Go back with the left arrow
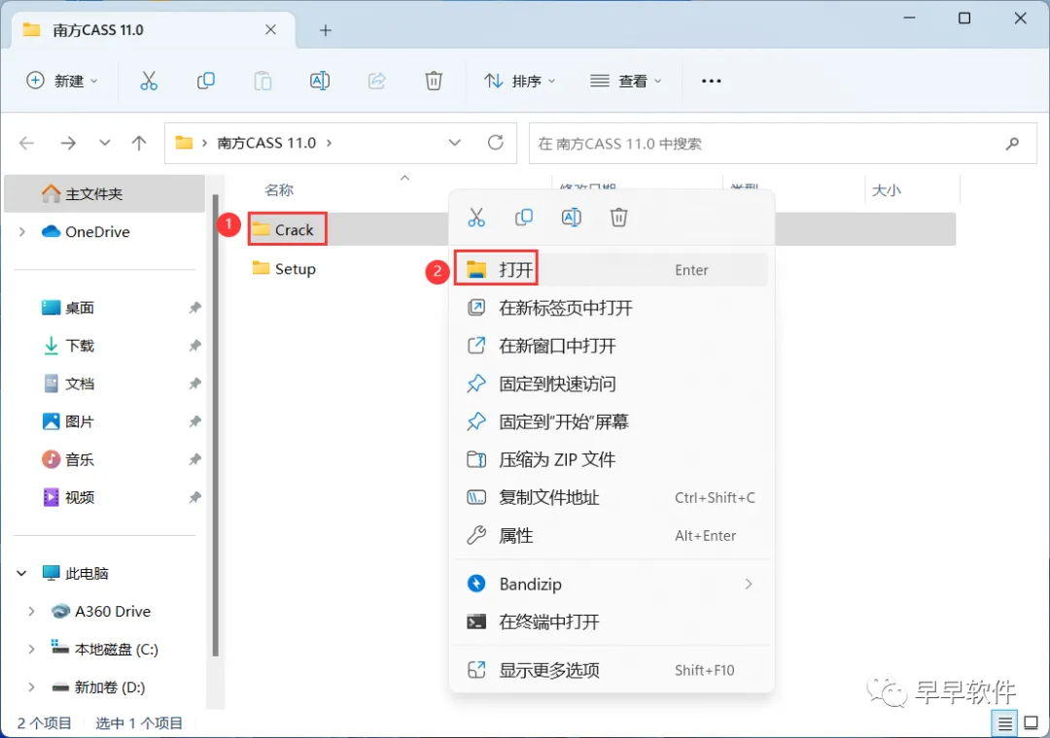Viewport: 1050px width, 738px height. pyautogui.click(x=27, y=143)
